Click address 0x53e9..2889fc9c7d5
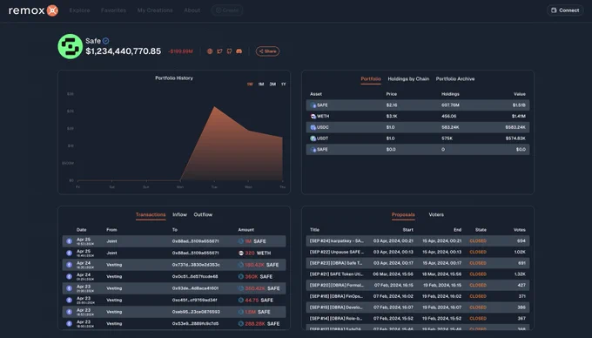The width and height of the screenshot is (592, 338). 195,324
